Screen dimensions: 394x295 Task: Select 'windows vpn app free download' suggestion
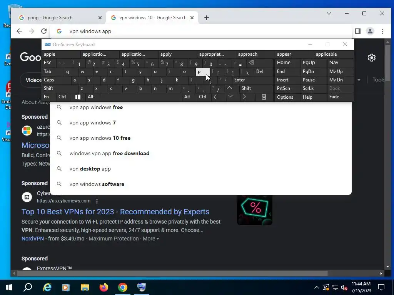200,153
